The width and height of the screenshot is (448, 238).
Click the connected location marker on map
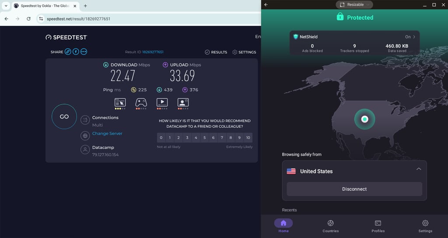(364, 119)
